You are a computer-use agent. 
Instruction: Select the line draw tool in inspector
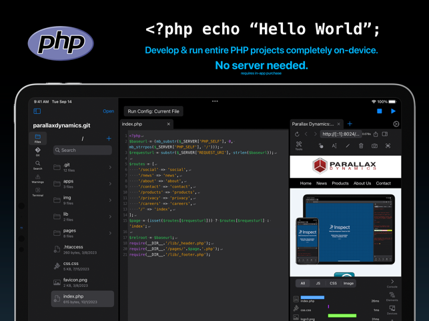tap(348, 146)
